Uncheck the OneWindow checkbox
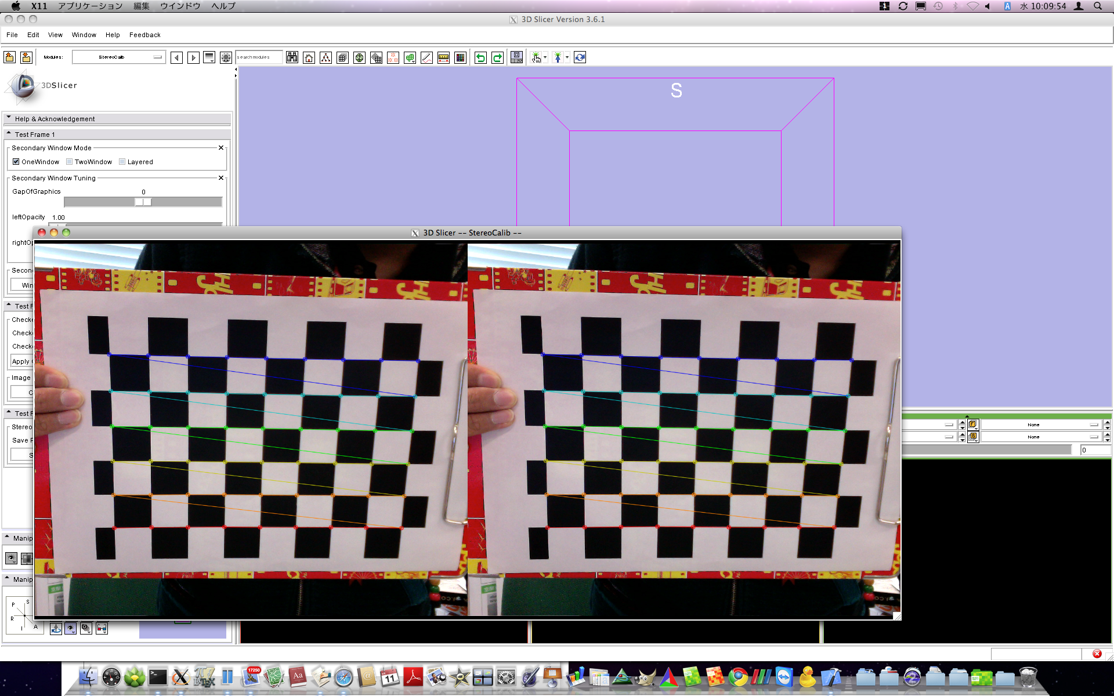1114x696 pixels. [x=16, y=162]
